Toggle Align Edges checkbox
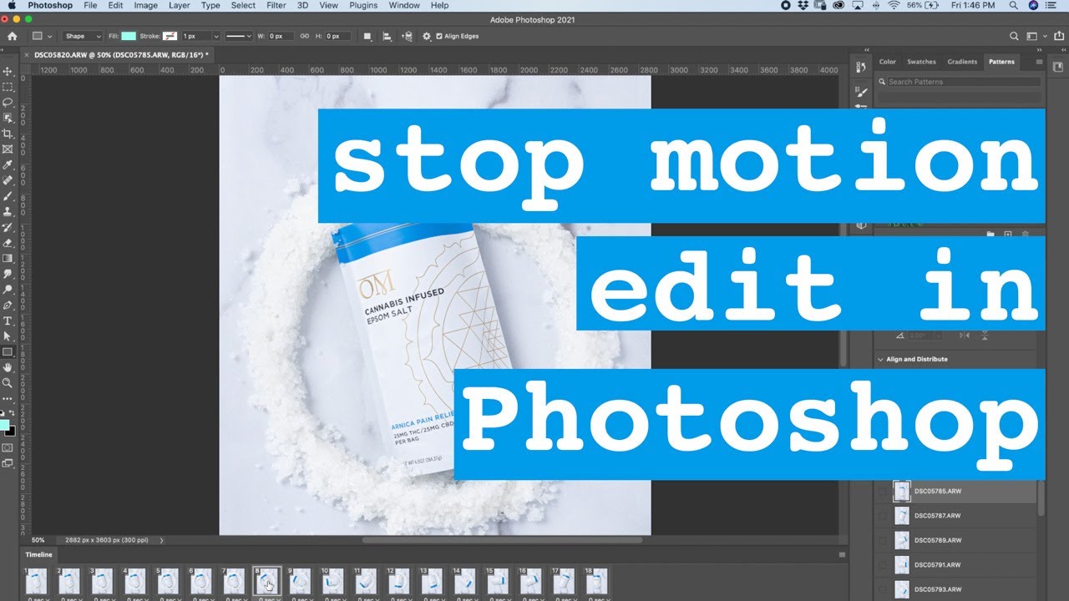Image resolution: width=1069 pixels, height=601 pixels. coord(440,36)
